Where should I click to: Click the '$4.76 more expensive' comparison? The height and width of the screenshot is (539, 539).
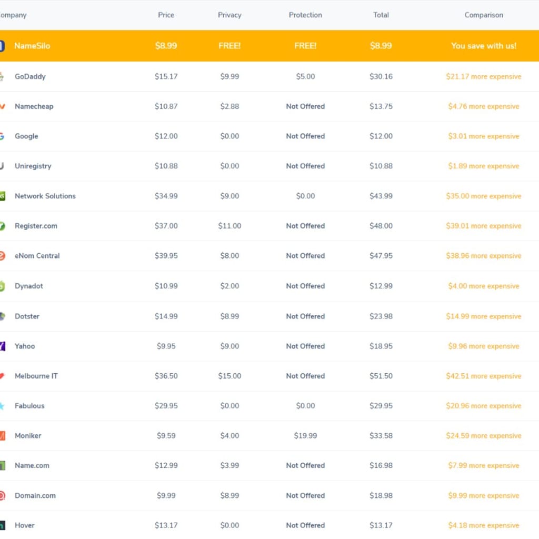(x=484, y=106)
